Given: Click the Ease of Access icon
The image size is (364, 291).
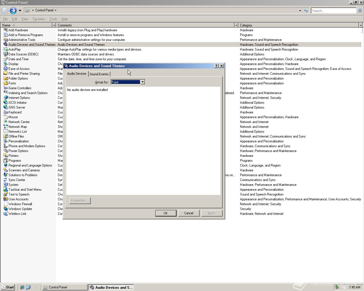Looking at the screenshot, I should 5,69.
